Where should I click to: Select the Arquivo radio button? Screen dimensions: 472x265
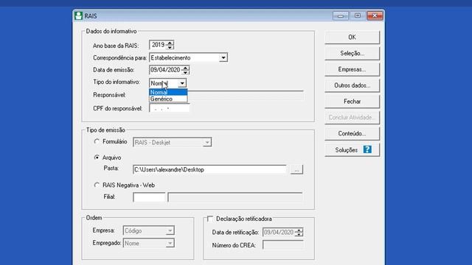coord(97,157)
